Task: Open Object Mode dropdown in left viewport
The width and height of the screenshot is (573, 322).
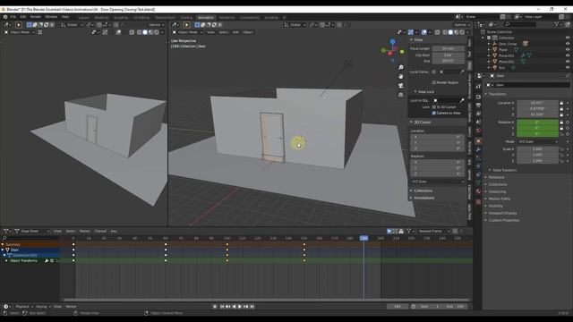Action: coord(20,32)
